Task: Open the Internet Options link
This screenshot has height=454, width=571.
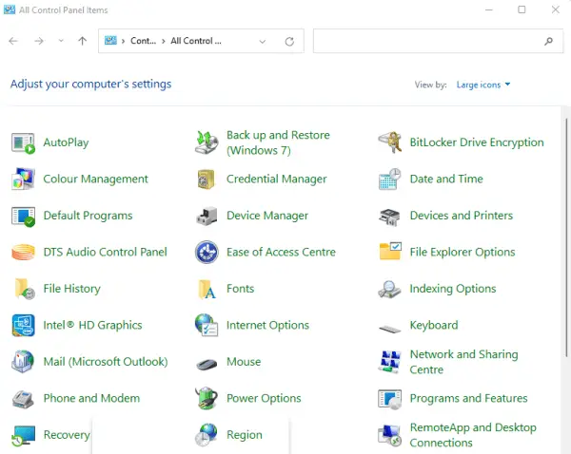Action: (x=267, y=325)
